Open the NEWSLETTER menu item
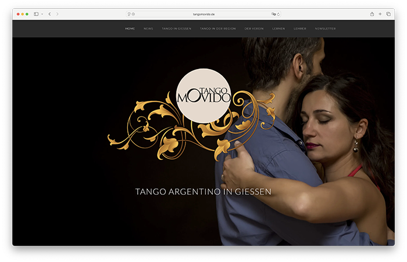407x262 pixels. coord(325,29)
